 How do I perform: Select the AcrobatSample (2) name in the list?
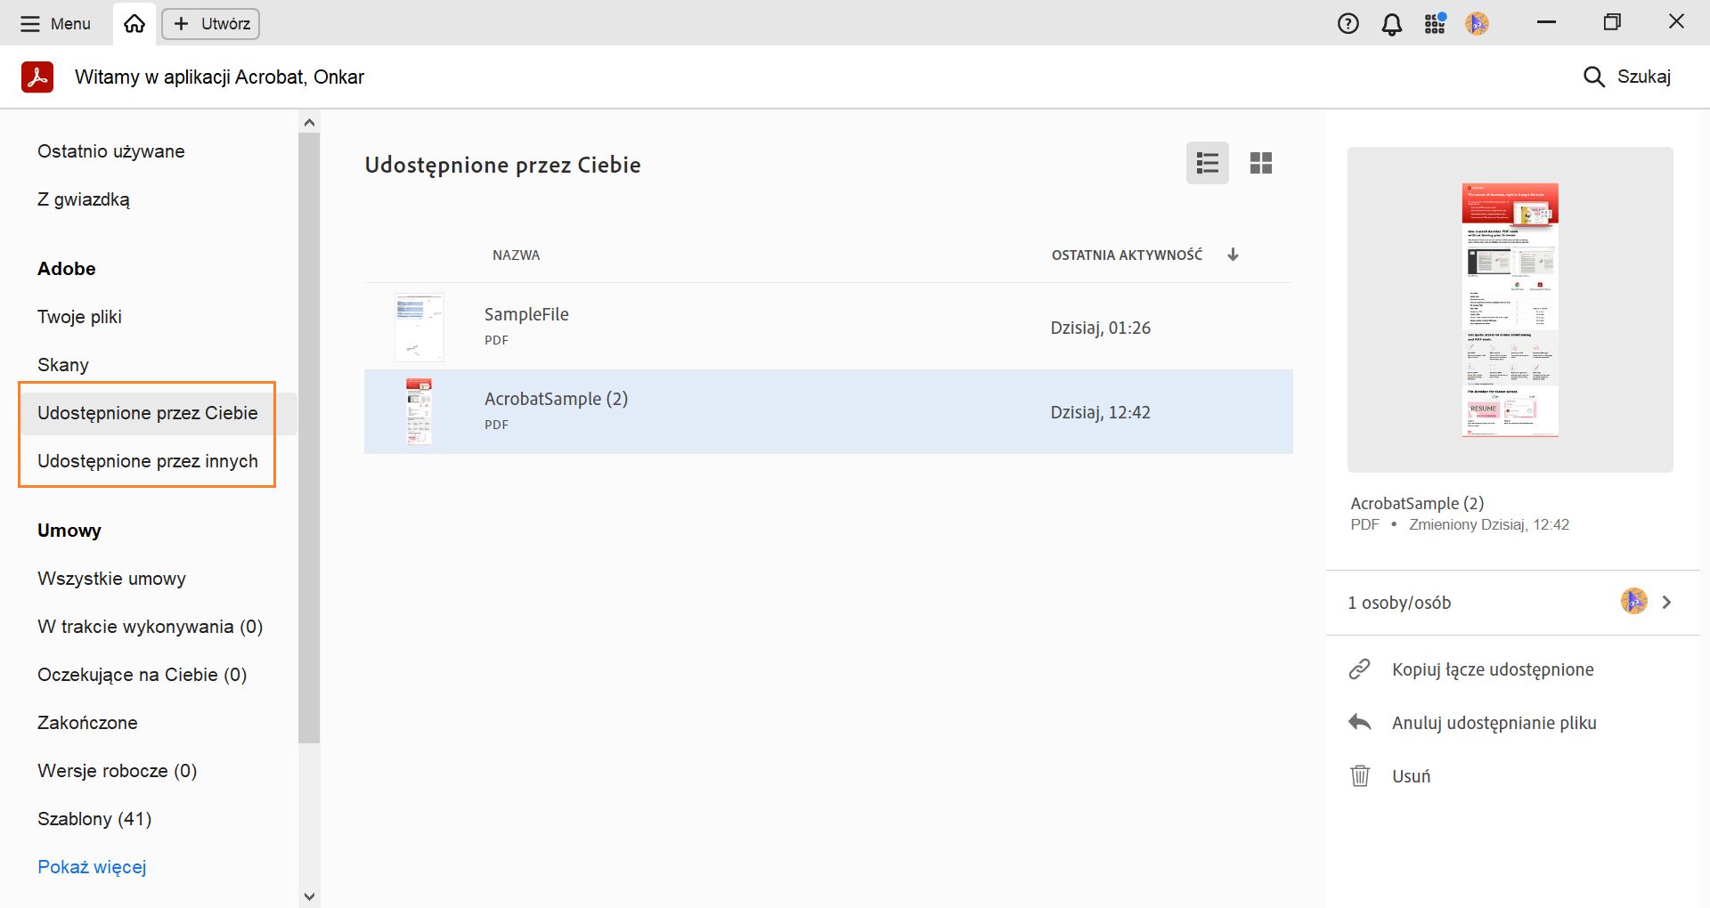557,399
